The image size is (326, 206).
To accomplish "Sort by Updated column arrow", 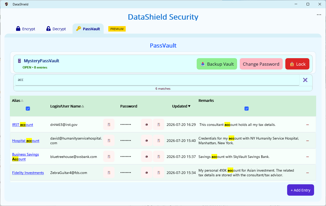I will 189,106.
